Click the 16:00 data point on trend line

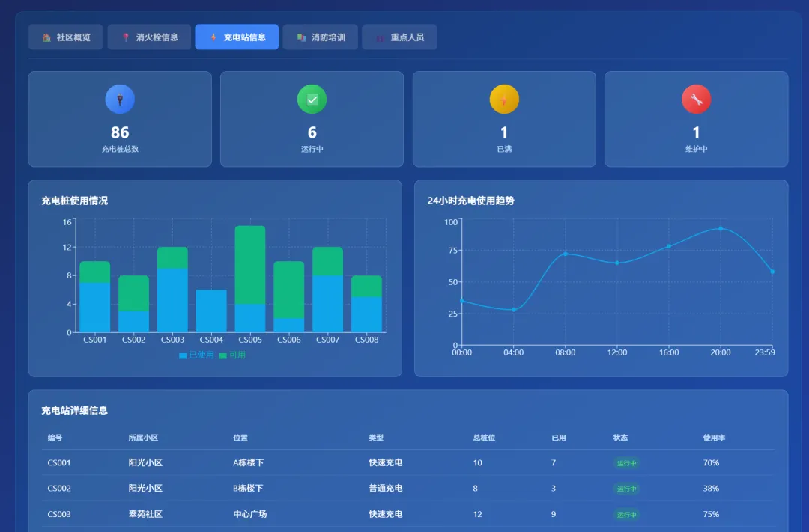(x=669, y=246)
